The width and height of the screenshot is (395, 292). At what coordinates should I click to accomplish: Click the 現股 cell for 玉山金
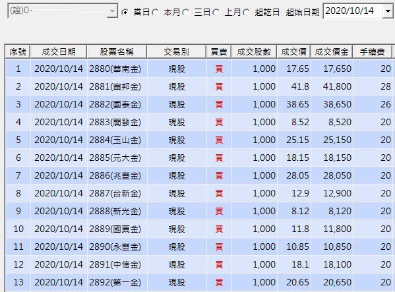tap(176, 140)
